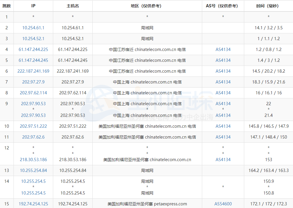Viewport: 293px width, 208px height.
Task: Open destination IP link 192.74.254.125
Action: pyautogui.click(x=33, y=204)
